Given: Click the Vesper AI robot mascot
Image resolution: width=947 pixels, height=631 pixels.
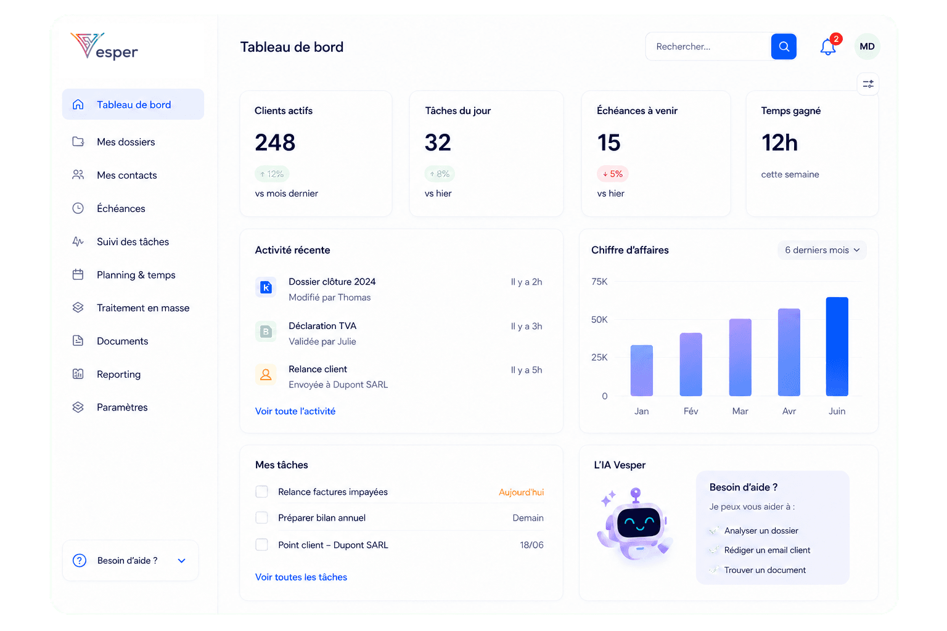Looking at the screenshot, I should (635, 524).
